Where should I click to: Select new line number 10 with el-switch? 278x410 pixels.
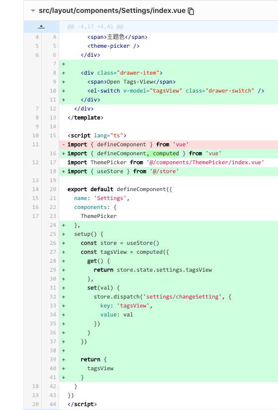pos(53,91)
